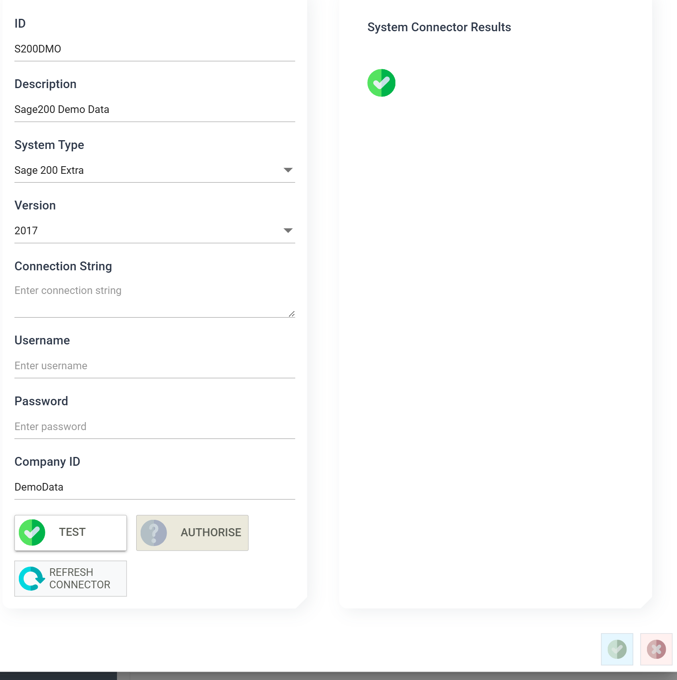Click the TEST button
This screenshot has height=680, width=677.
pos(71,533)
